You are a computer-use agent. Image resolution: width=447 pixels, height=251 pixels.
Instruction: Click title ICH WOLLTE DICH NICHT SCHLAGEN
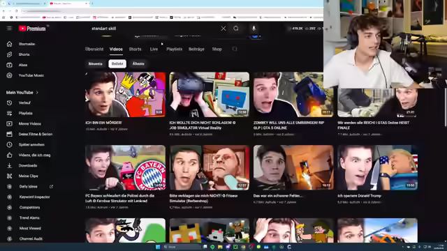[x=203, y=125]
